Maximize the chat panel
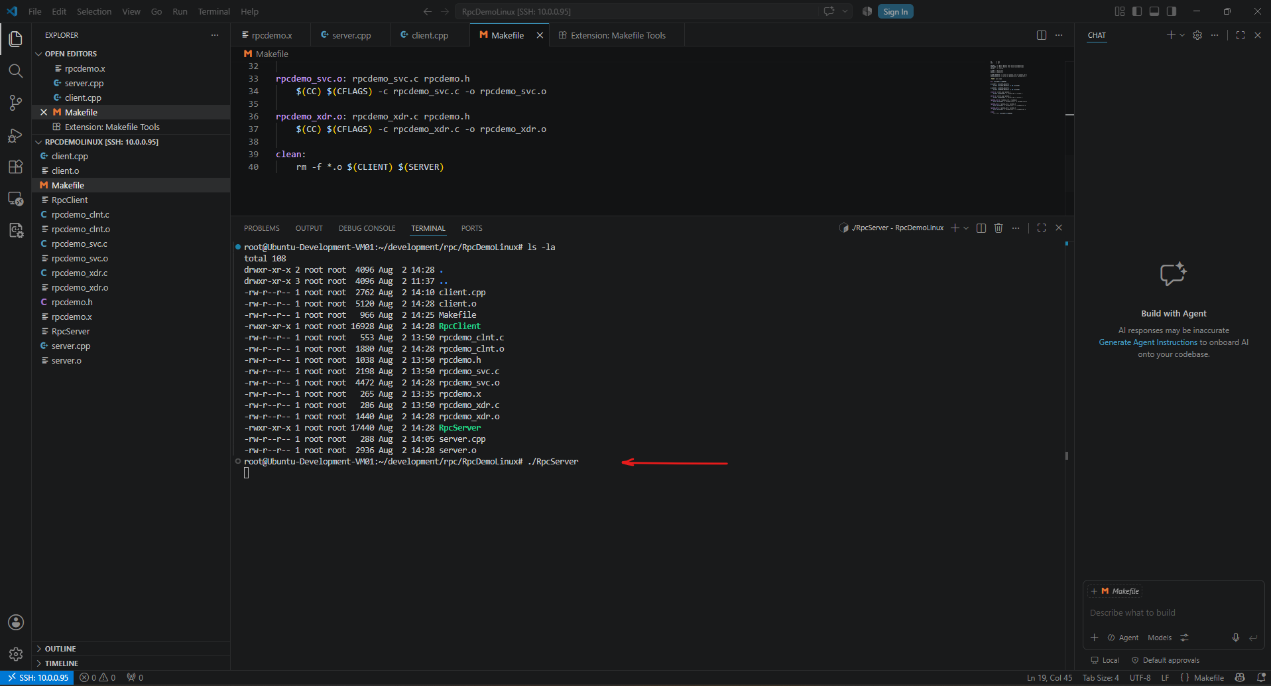1271x686 pixels. point(1241,35)
